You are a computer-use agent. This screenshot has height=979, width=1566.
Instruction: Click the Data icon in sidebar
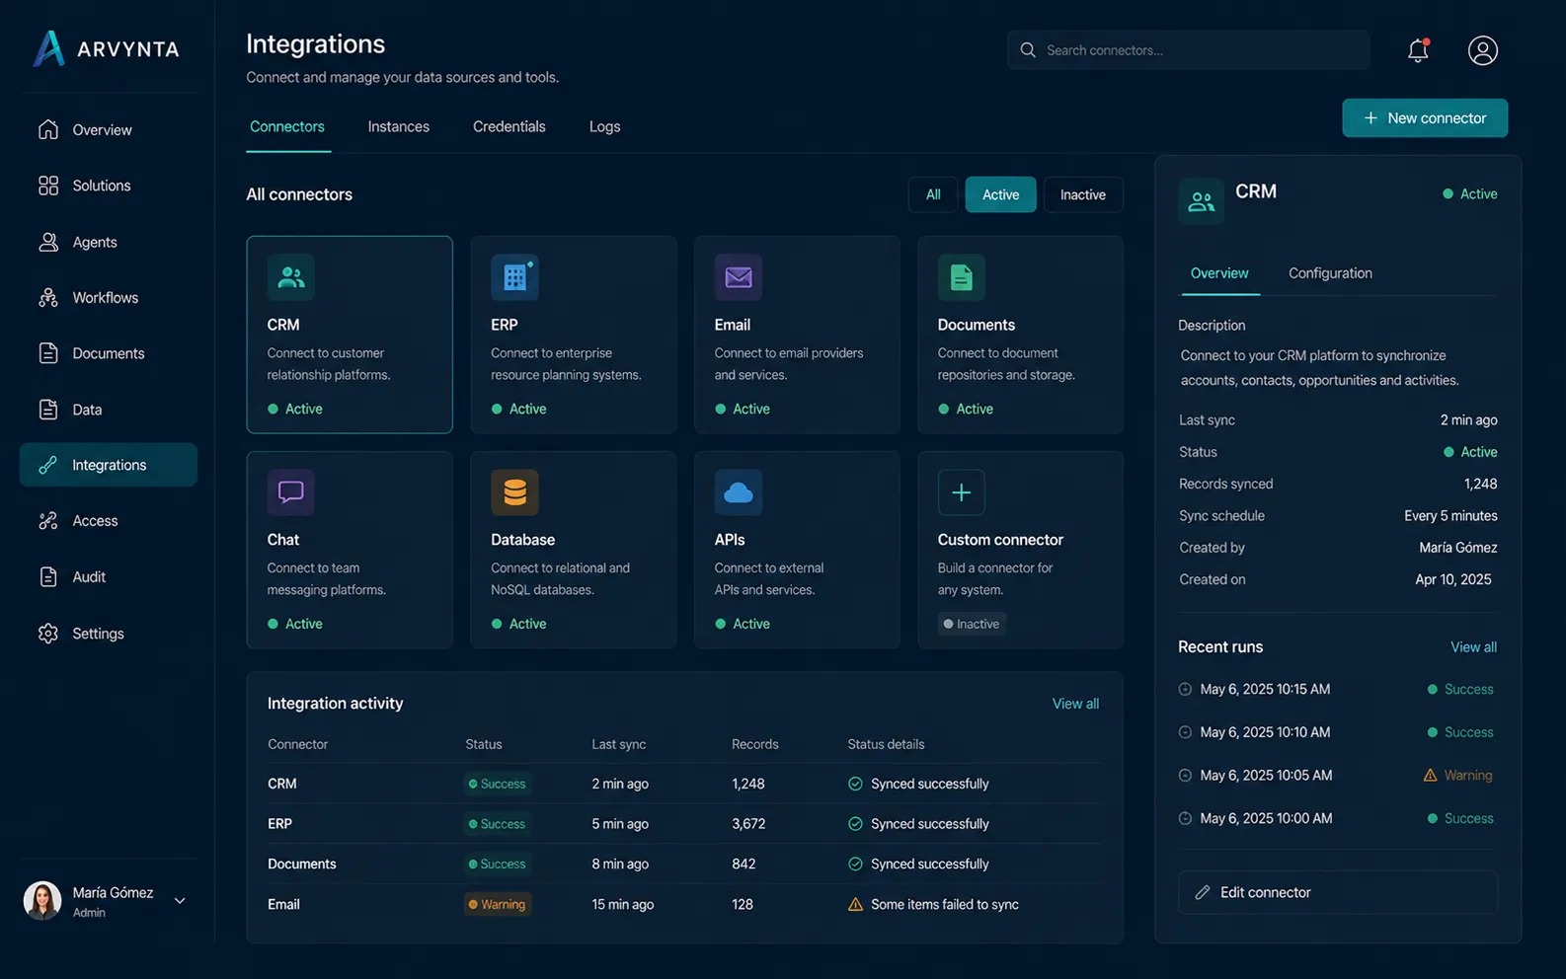tap(48, 410)
